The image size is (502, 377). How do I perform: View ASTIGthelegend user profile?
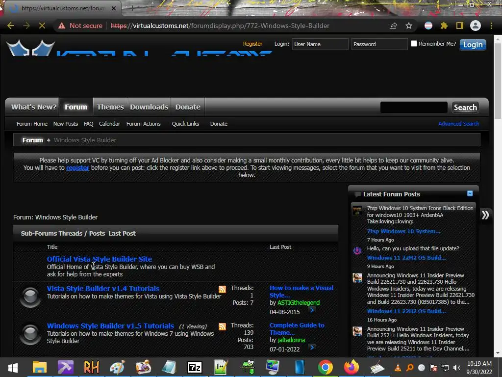point(299,302)
